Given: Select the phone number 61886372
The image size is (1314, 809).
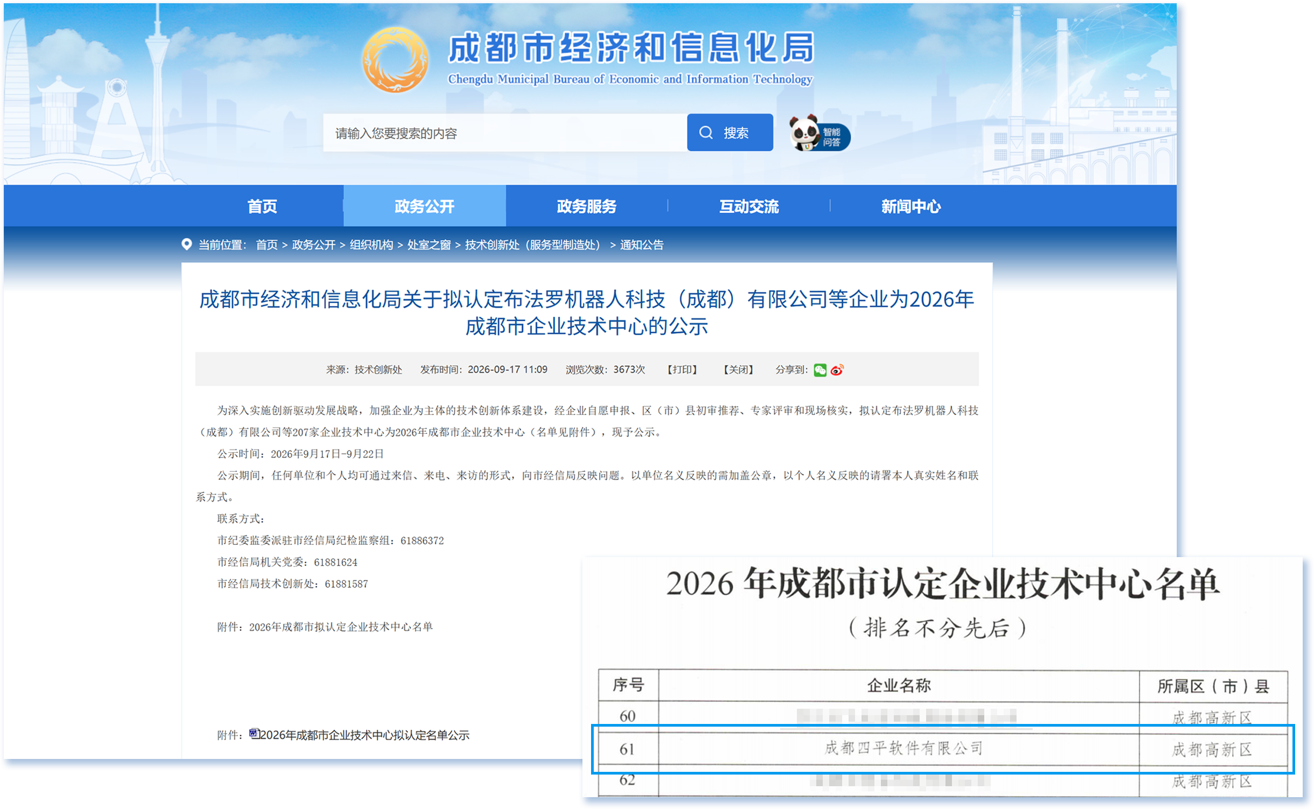Looking at the screenshot, I should click(x=422, y=540).
